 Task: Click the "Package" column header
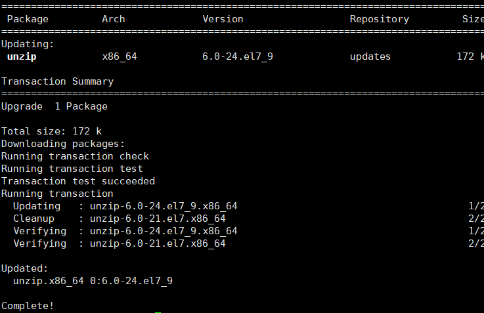click(28, 19)
